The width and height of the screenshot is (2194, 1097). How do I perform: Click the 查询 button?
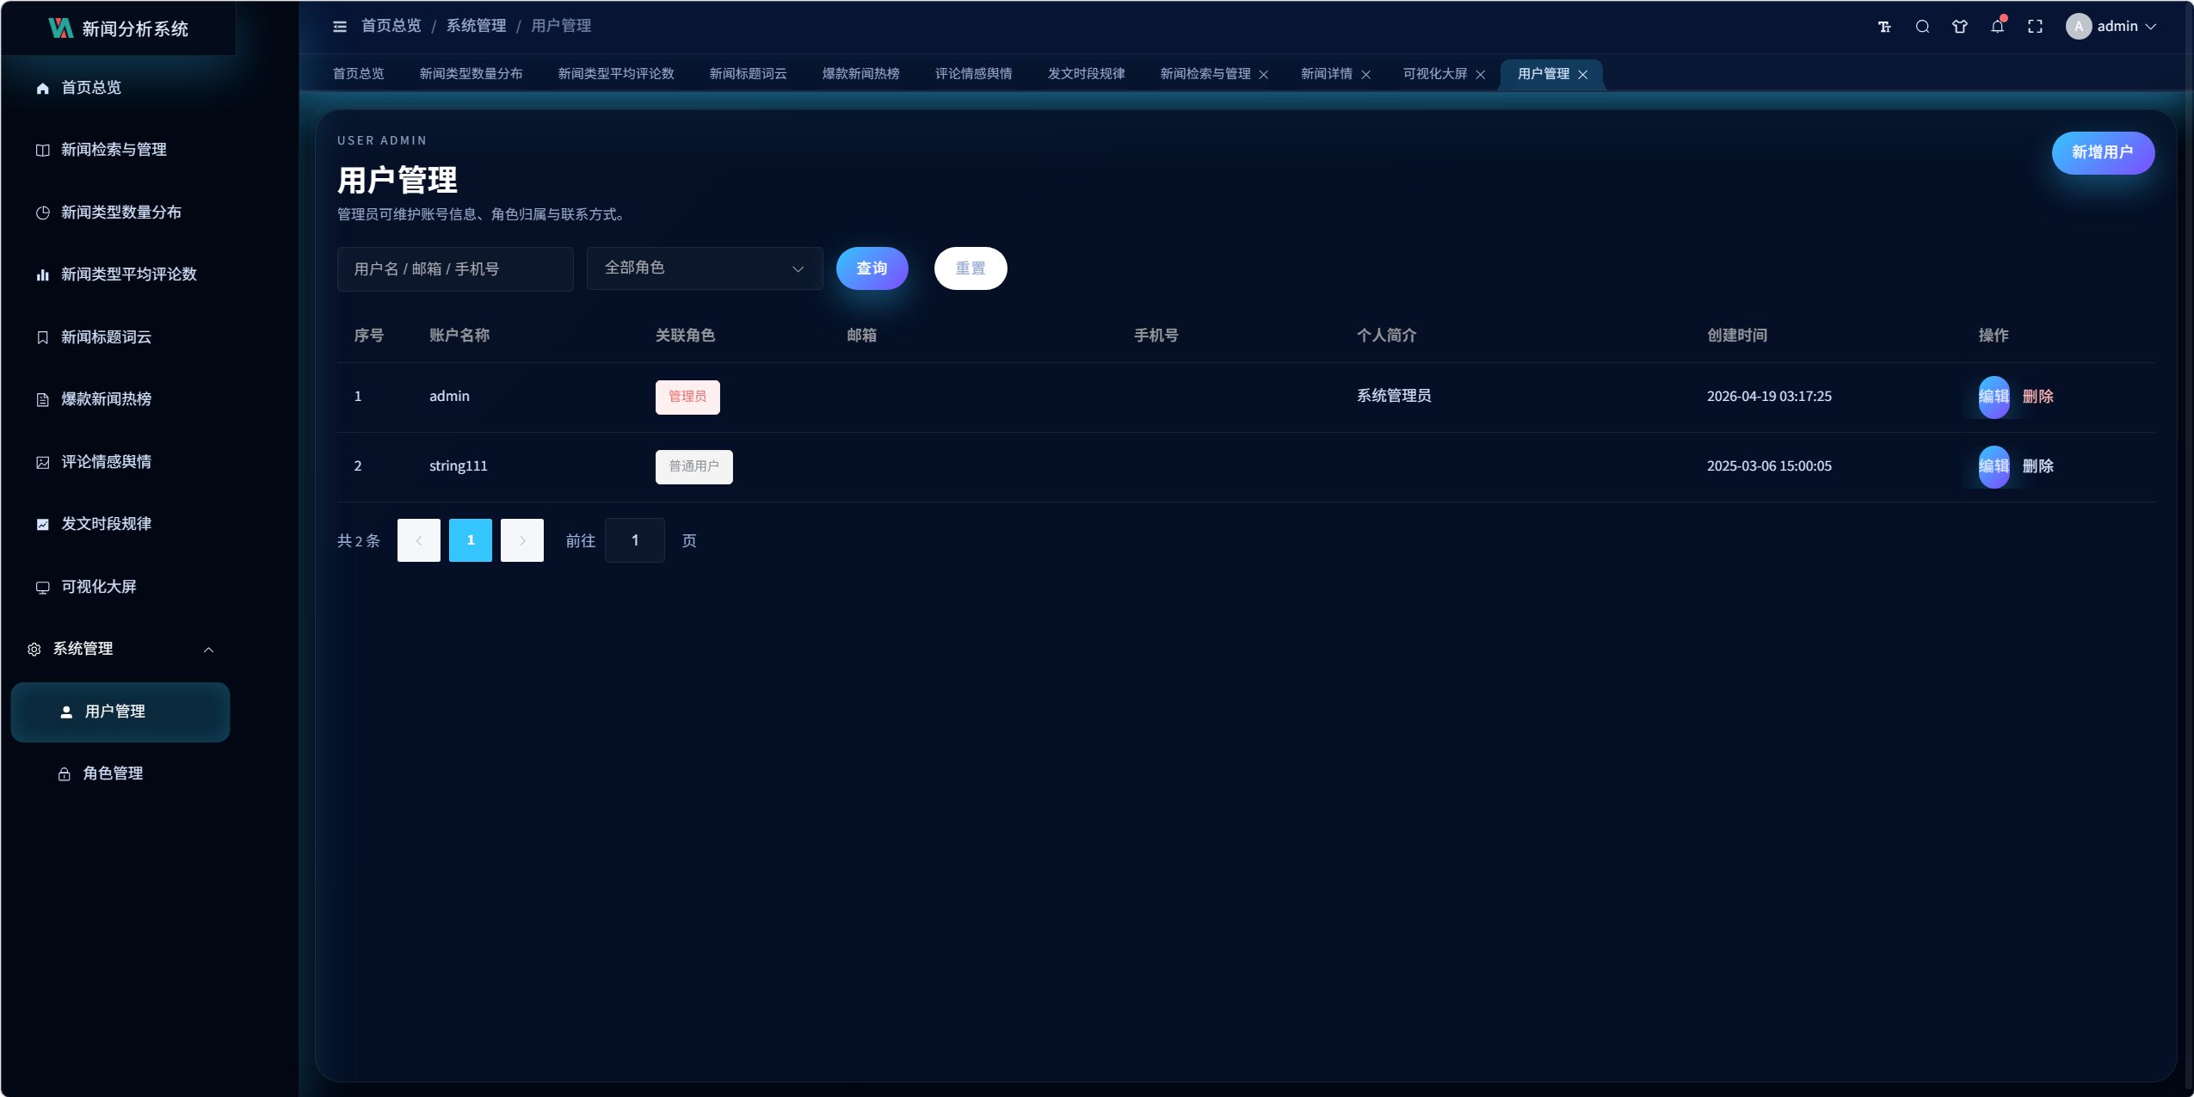point(872,268)
